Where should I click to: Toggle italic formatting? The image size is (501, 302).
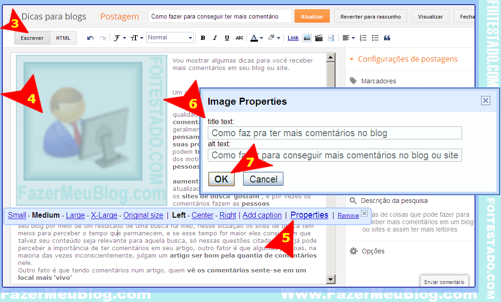(x=215, y=38)
